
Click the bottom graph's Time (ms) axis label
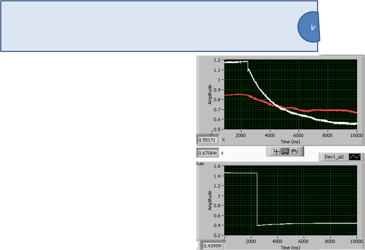(290, 247)
